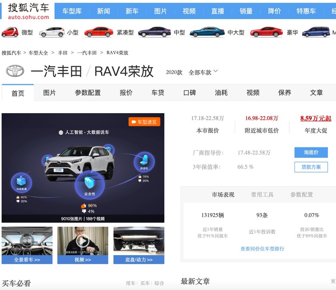Click breadcrumb 一汽丰田
The height and width of the screenshot is (290, 336).
click(87, 53)
